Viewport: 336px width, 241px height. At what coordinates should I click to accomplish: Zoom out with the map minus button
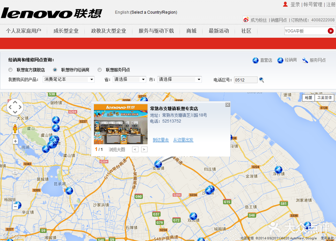[x=15, y=206]
